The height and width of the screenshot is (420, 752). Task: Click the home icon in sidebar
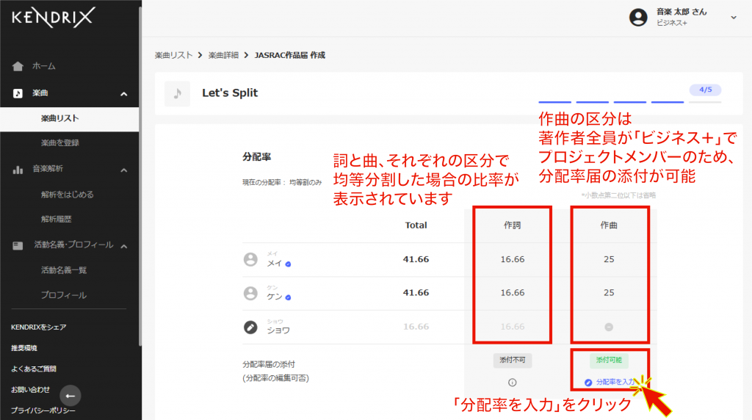(18, 66)
